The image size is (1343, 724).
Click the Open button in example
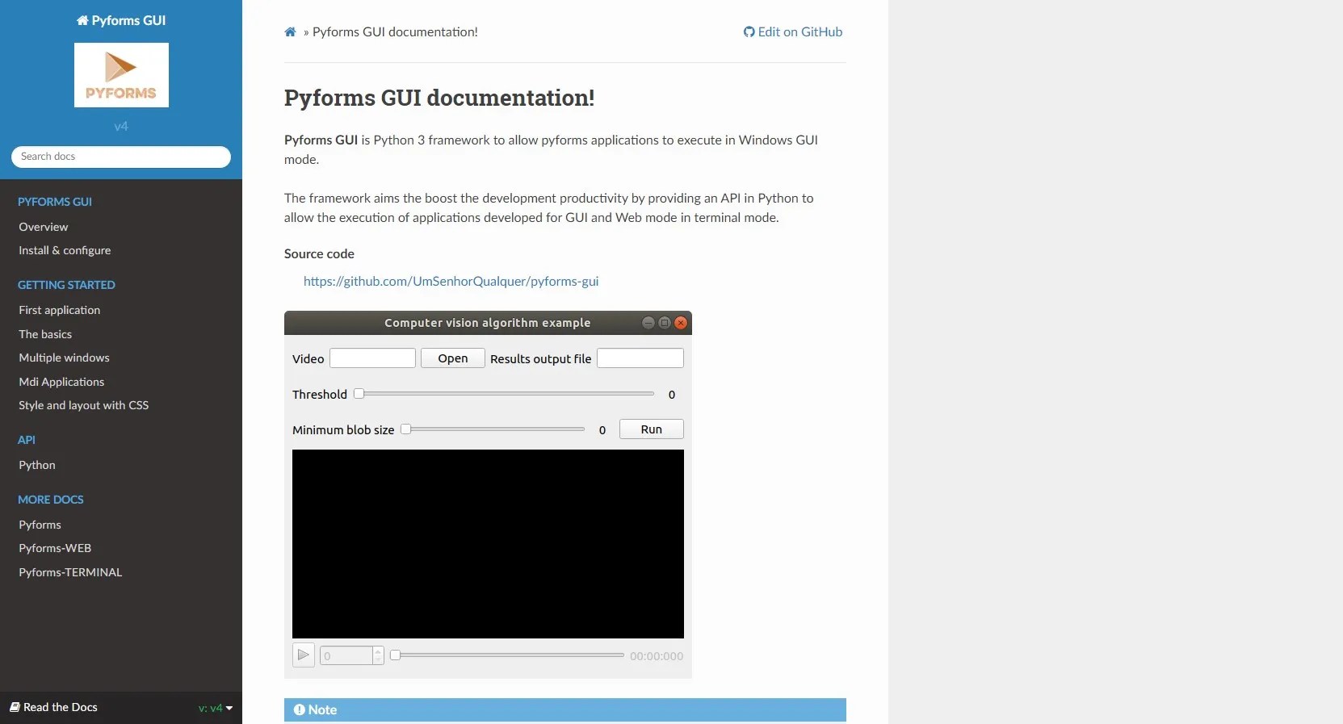pyautogui.click(x=453, y=358)
